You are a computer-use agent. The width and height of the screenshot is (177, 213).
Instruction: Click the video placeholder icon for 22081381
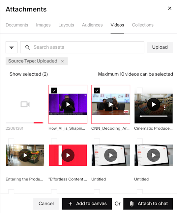click(25, 104)
